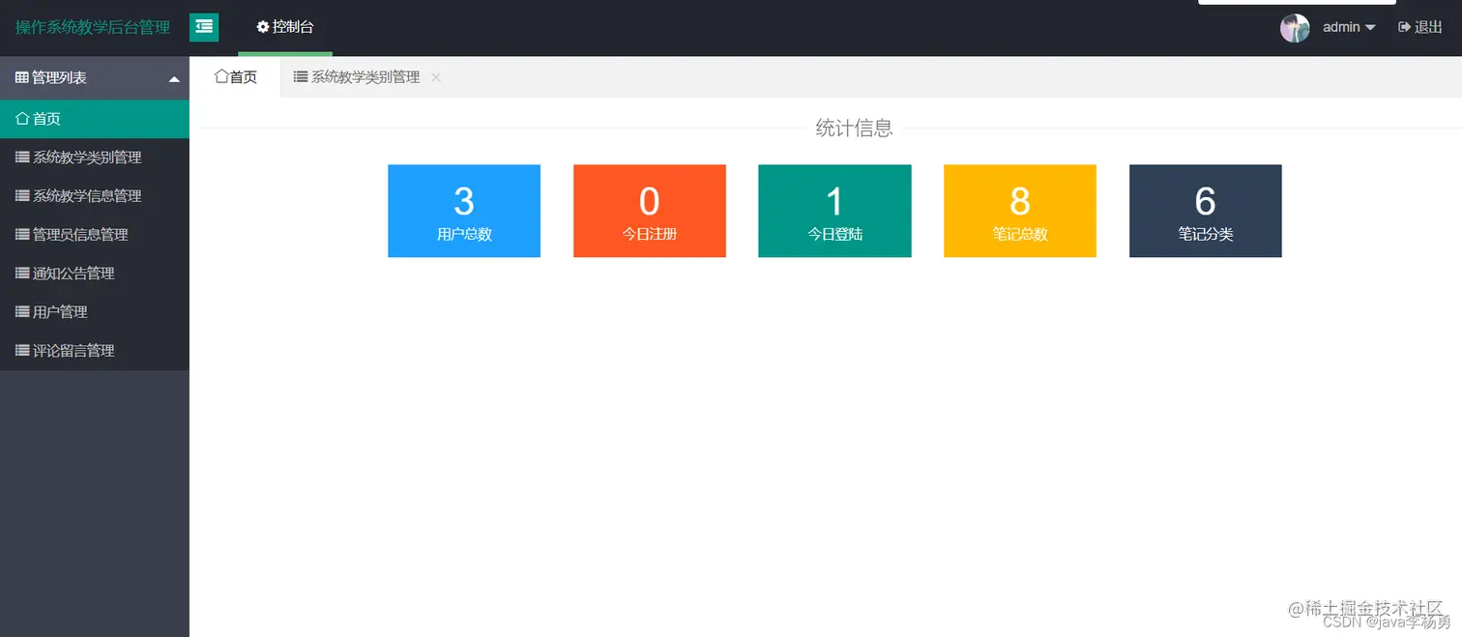
Task: Toggle the sidebar collapse icon button
Action: point(204,27)
